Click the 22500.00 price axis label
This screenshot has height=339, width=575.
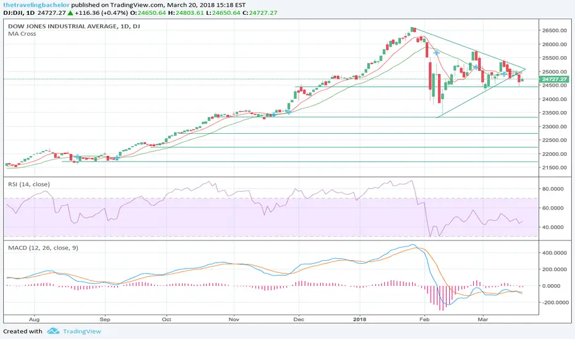(x=555, y=140)
